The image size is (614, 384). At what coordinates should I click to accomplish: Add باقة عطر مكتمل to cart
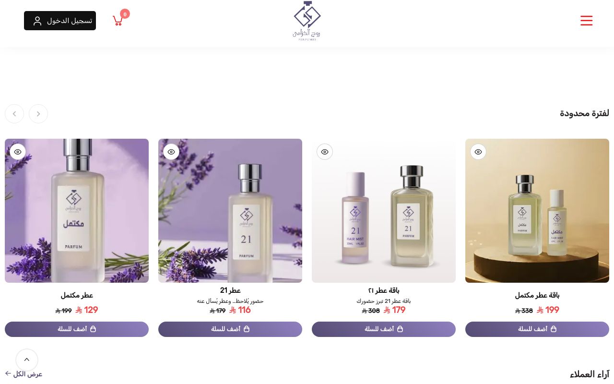[x=537, y=329]
